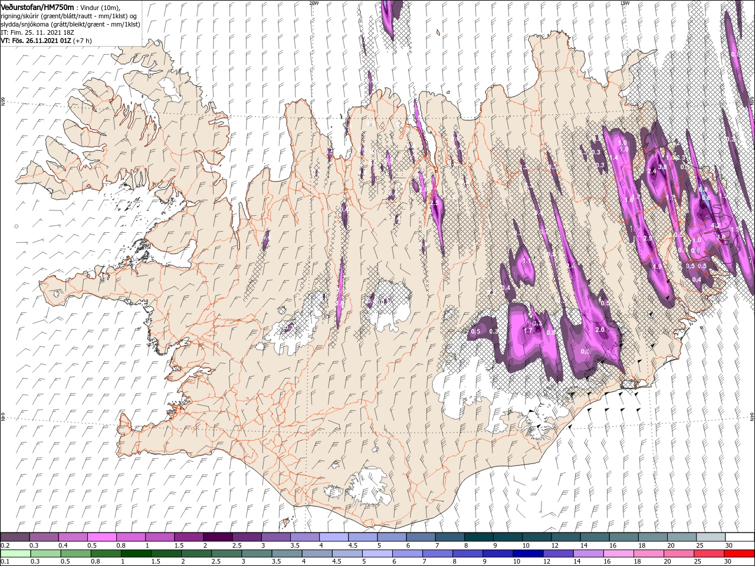This screenshot has height=566, width=755.
Task: Click the 20W longitude label
Action: 314,2
